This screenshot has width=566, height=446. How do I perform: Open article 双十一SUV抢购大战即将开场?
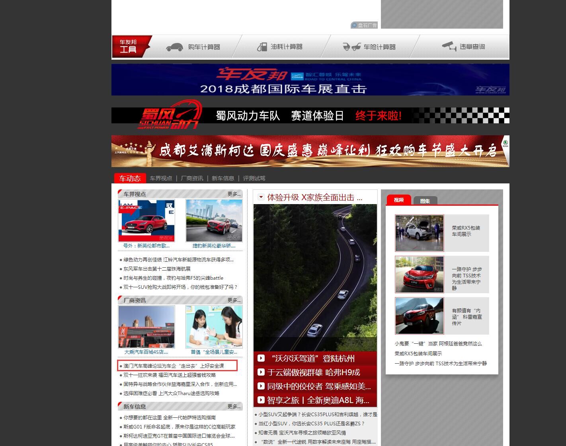click(180, 287)
